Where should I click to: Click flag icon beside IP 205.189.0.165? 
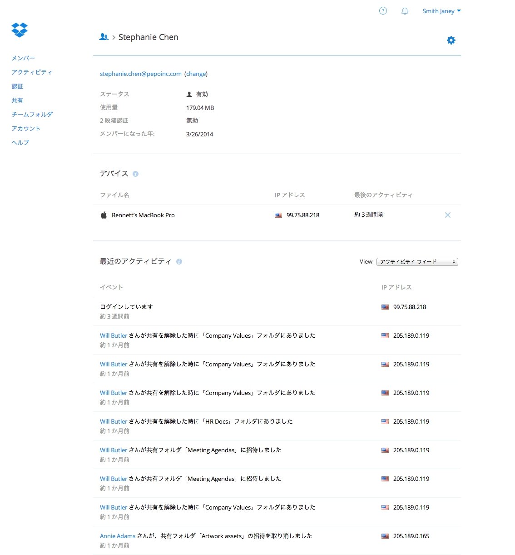point(385,536)
